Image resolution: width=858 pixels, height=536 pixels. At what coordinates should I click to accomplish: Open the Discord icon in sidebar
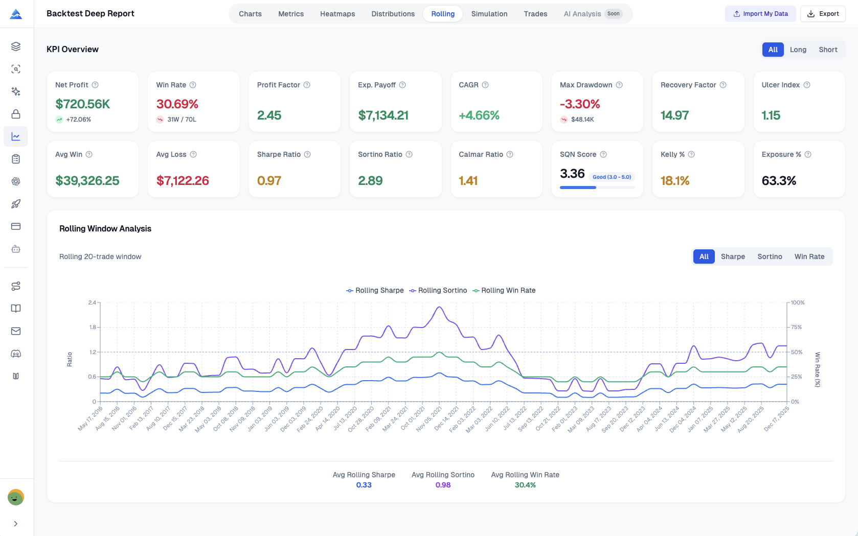click(16, 354)
